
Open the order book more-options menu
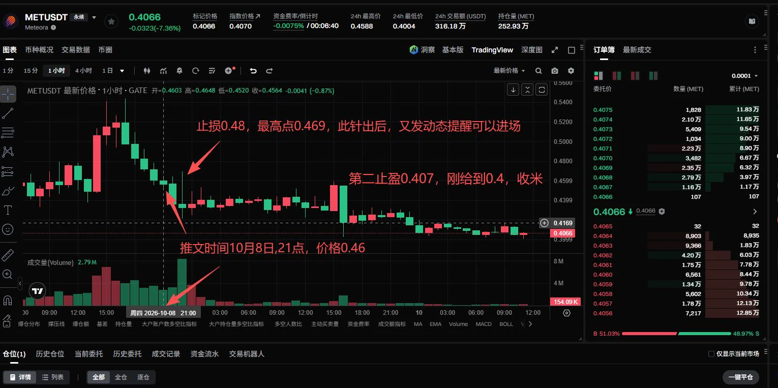[x=755, y=50]
